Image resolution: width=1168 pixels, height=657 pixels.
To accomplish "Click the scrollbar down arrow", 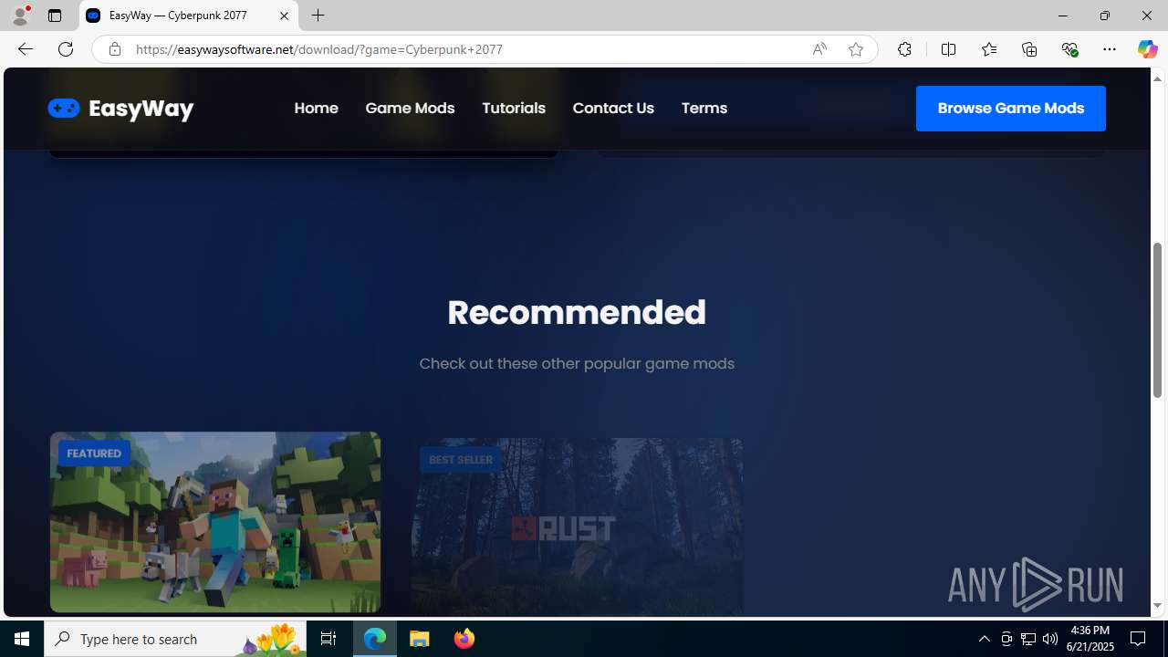I will click(x=1157, y=606).
